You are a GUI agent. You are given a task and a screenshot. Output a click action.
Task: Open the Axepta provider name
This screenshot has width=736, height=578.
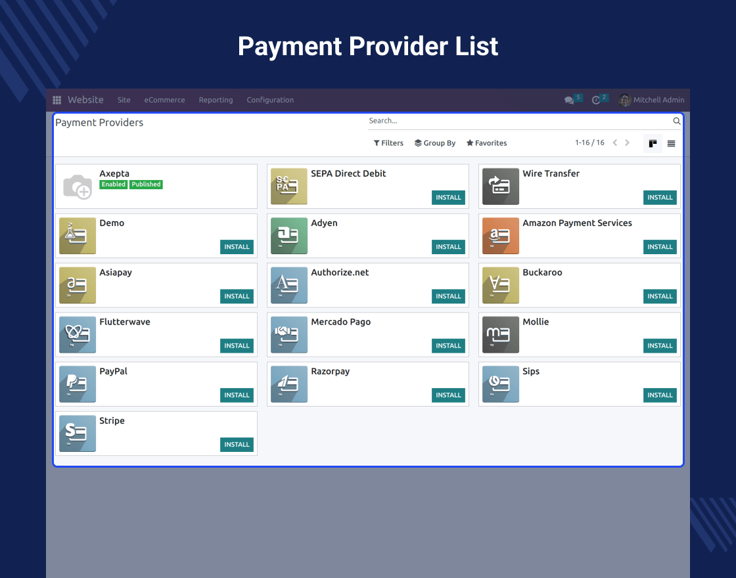(x=114, y=173)
